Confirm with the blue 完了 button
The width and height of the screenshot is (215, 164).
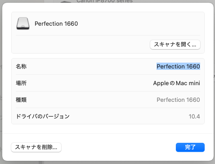pos(190,147)
